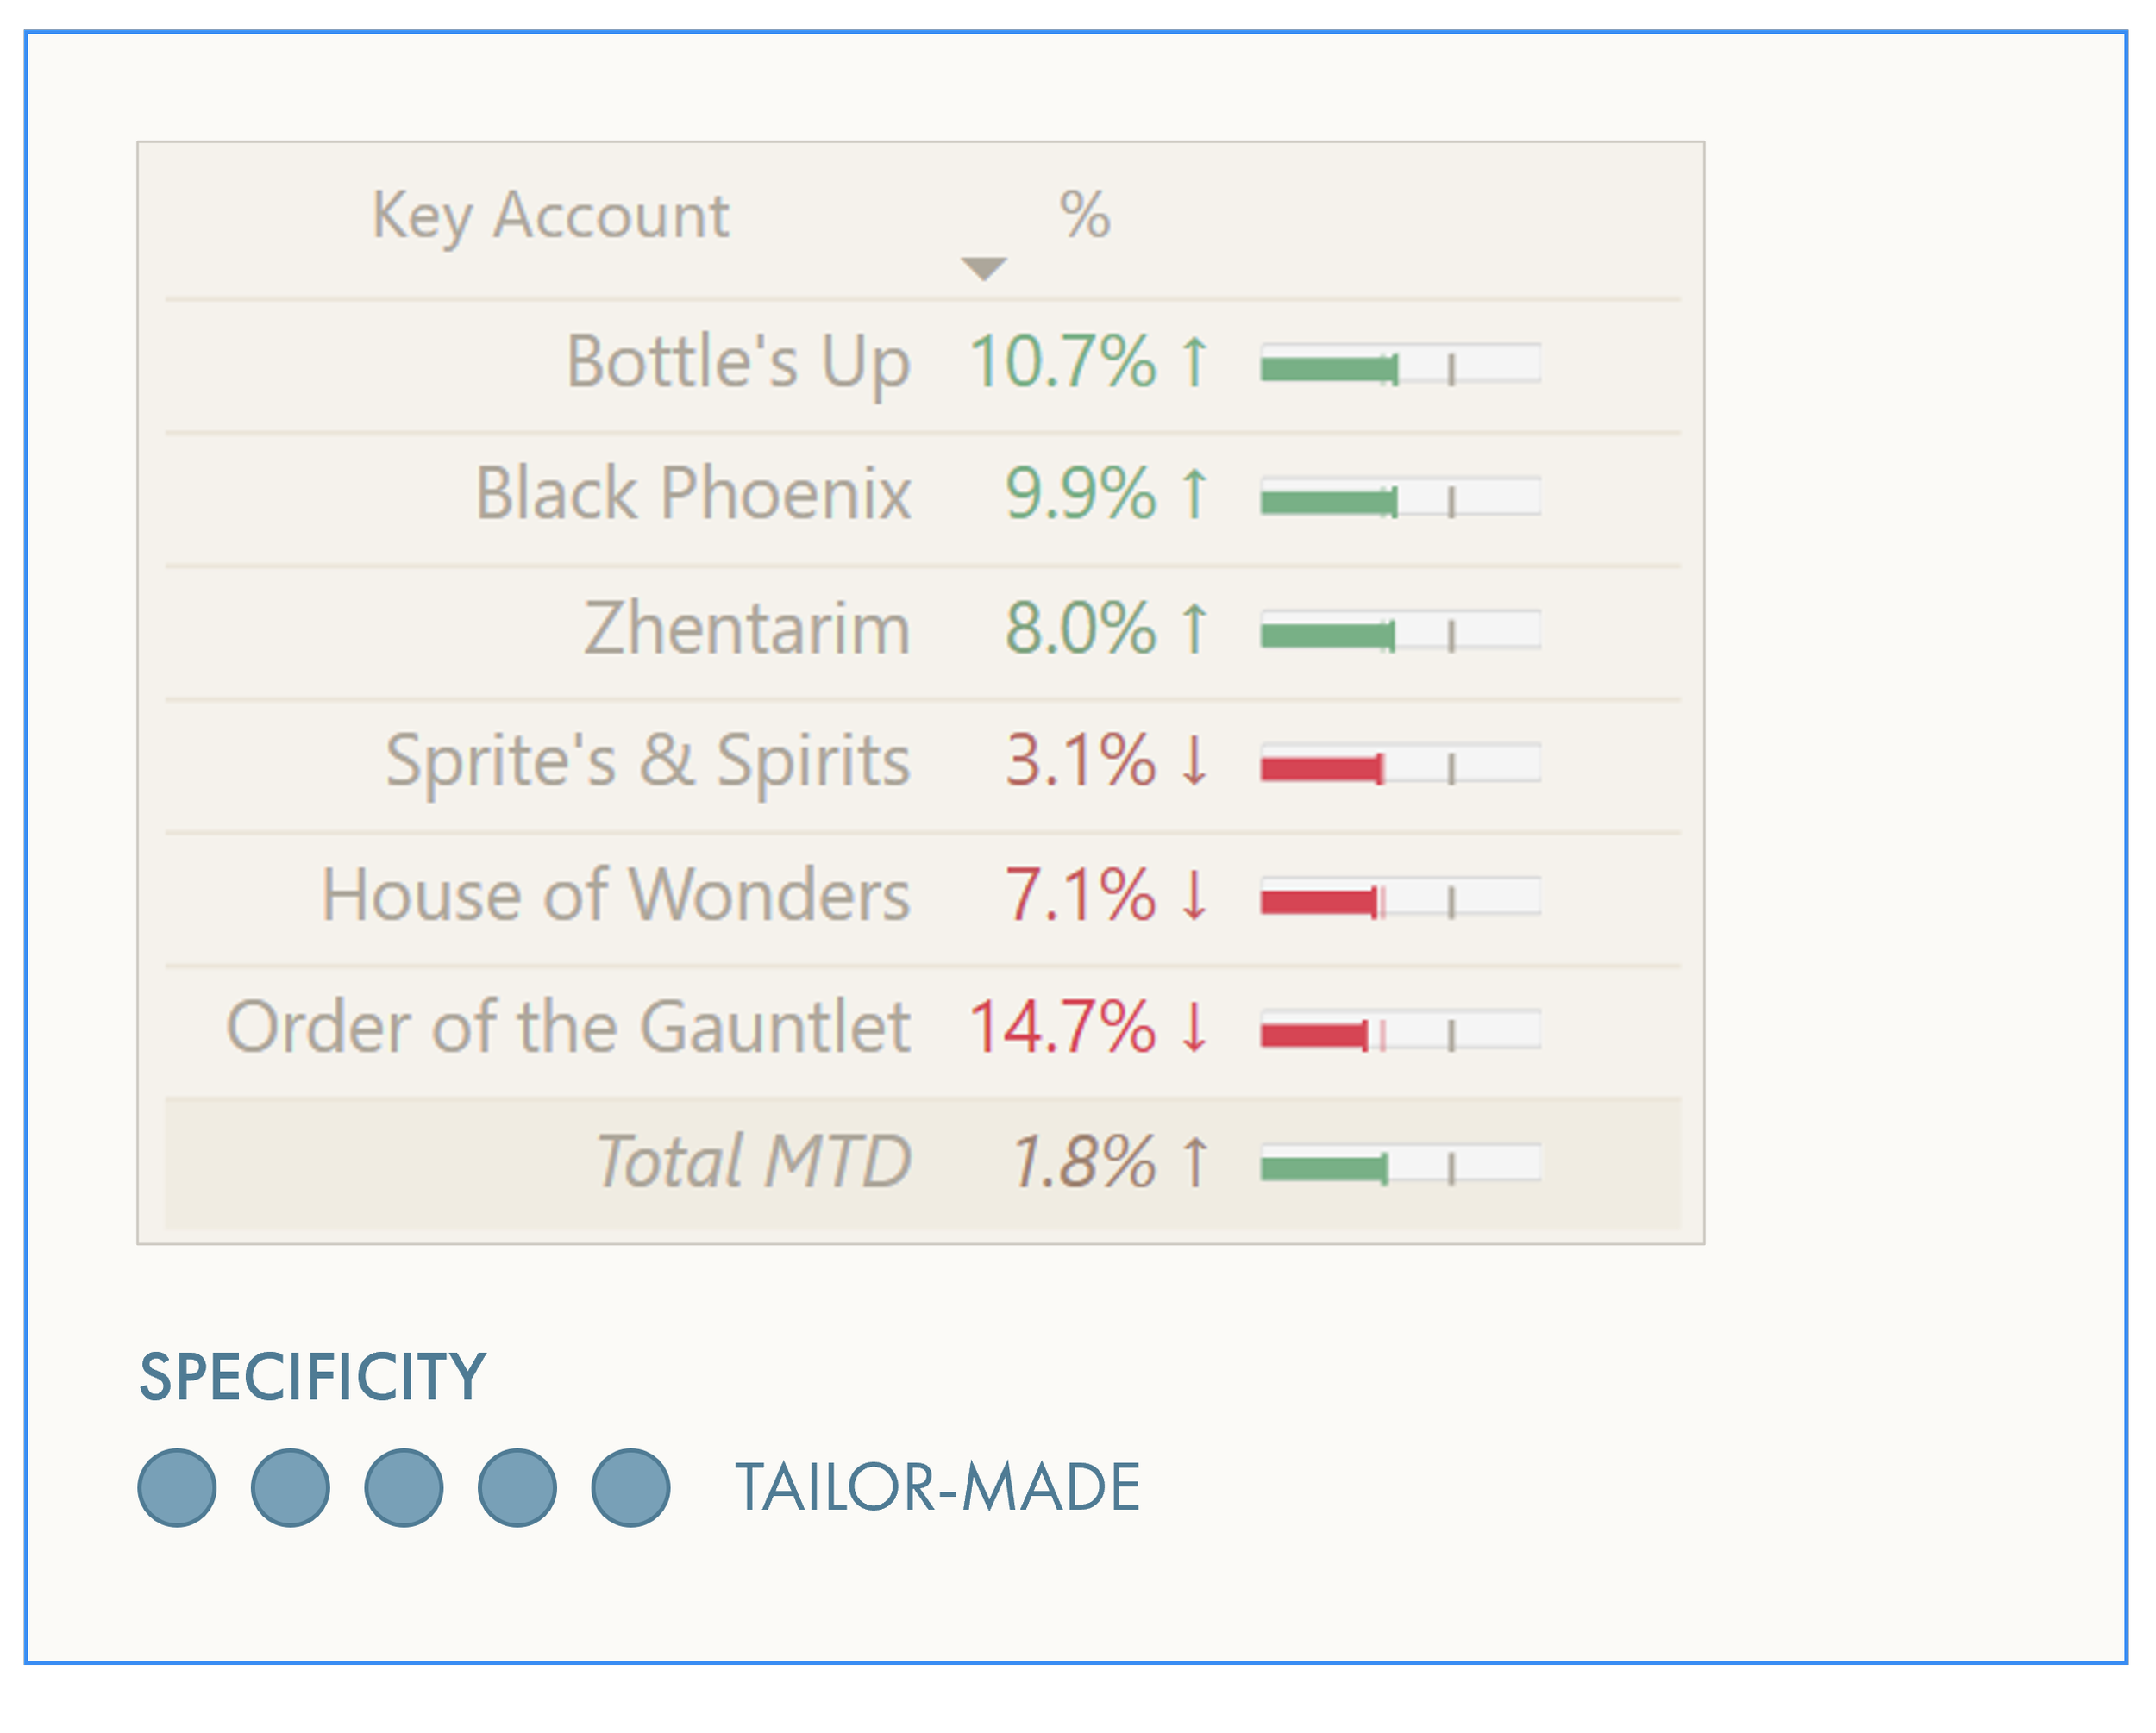Click the % column header
2156x1733 pixels.
point(1085,215)
